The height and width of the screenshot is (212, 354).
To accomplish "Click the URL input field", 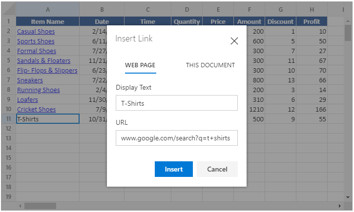I will pos(176,138).
